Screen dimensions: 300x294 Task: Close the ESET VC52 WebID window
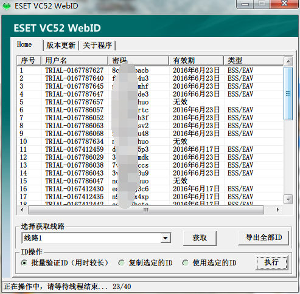click(x=284, y=4)
